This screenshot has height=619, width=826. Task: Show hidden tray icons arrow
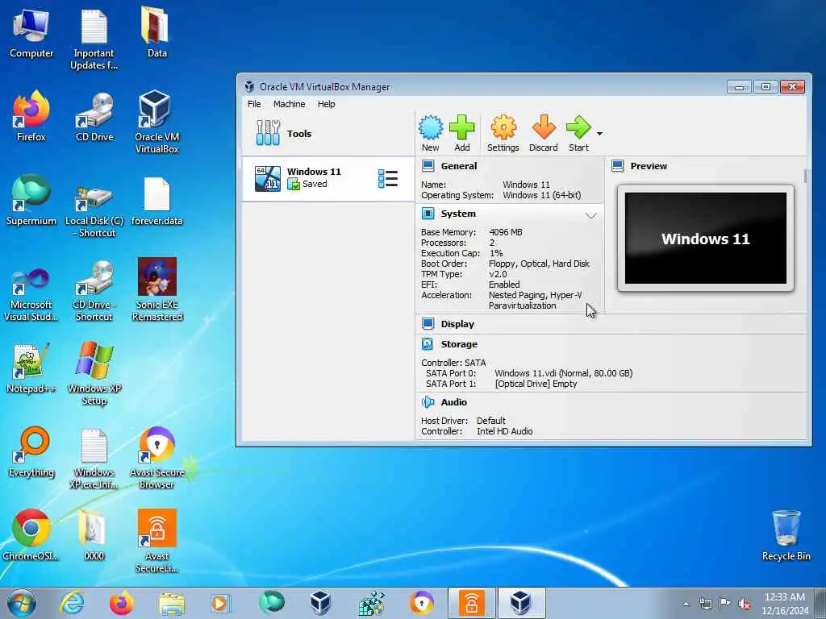coord(686,604)
